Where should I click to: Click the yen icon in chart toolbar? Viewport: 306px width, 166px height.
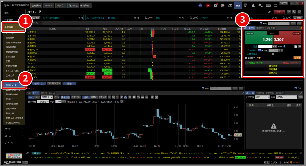pyautogui.click(x=130, y=97)
